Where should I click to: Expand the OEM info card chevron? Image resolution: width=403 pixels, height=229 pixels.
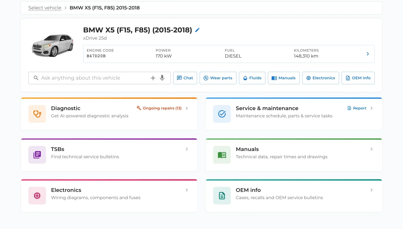(372, 190)
